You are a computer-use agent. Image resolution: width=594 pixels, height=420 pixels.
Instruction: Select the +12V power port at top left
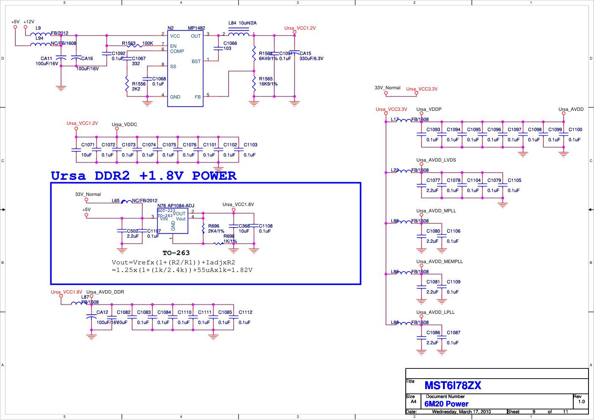click(26, 27)
